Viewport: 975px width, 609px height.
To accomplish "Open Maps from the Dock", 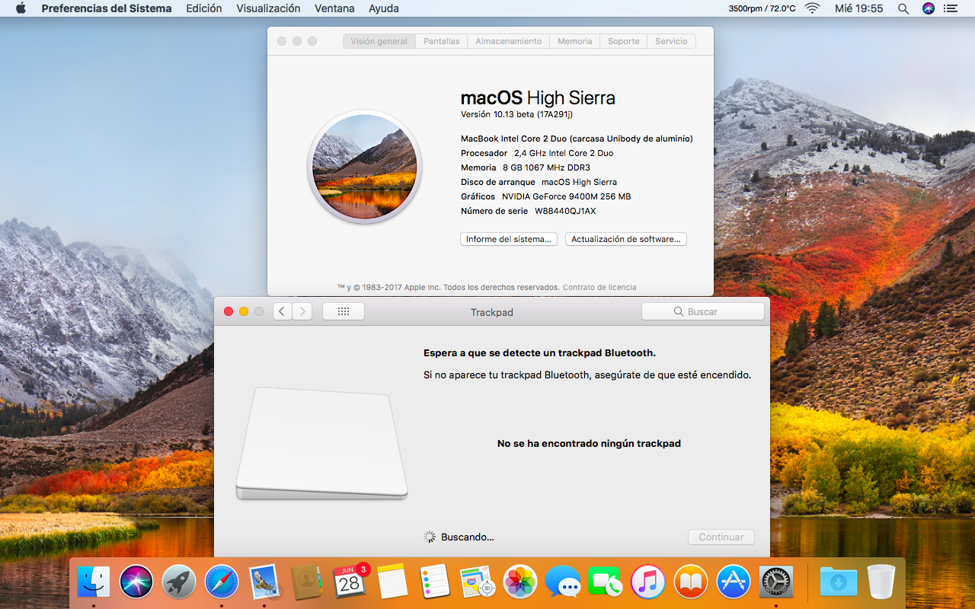I will [478, 582].
